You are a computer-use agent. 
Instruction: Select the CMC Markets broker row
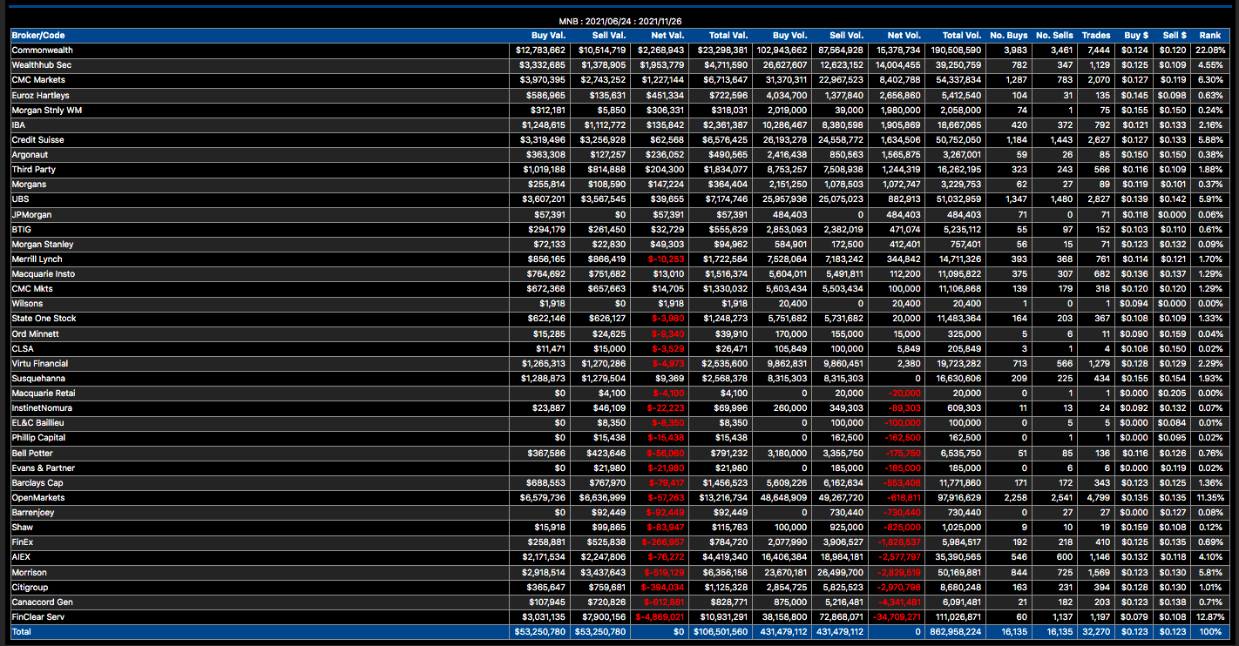[x=619, y=80]
